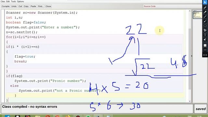The width and height of the screenshot is (208, 117).
Task: Click the 'Enter a number' print statement
Action: pyautogui.click(x=43, y=27)
